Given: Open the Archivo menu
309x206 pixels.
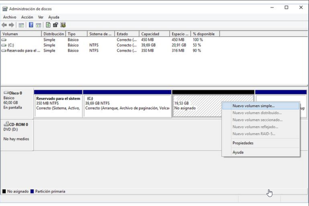Looking at the screenshot, I should [10, 17].
